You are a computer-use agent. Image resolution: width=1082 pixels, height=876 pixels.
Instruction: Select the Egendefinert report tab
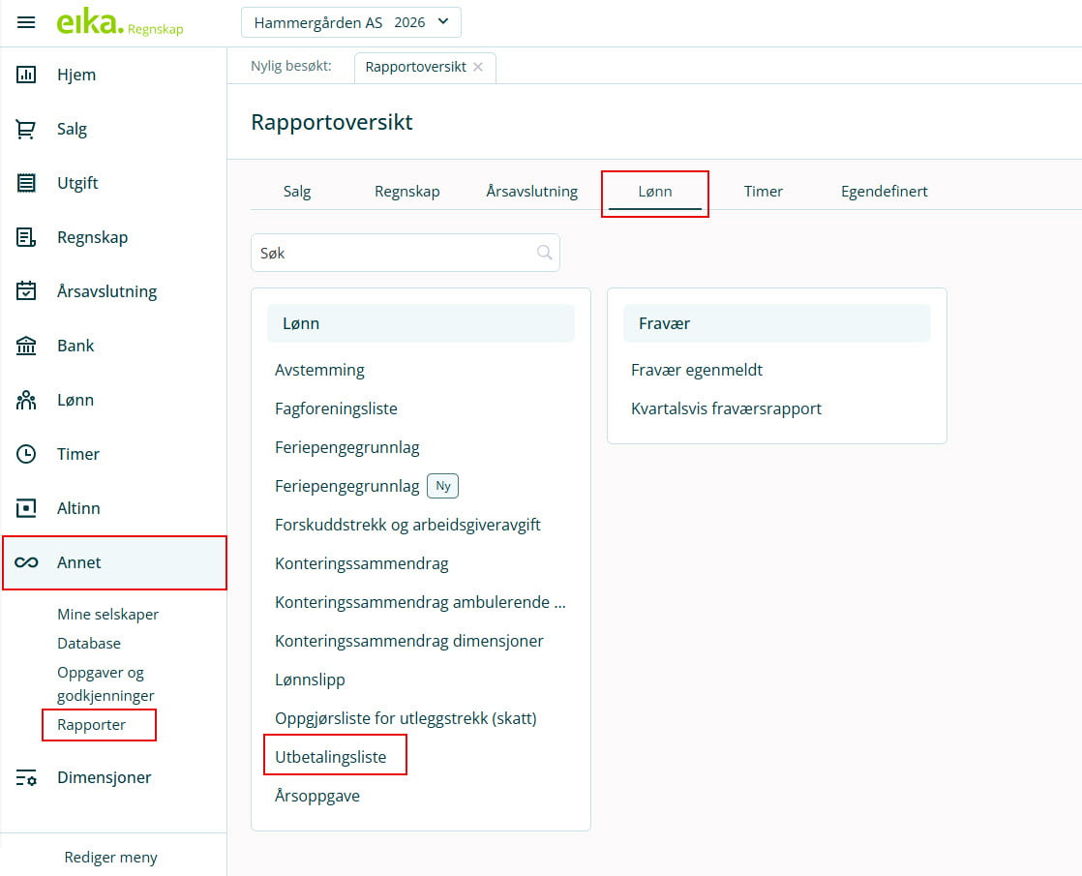tap(884, 192)
